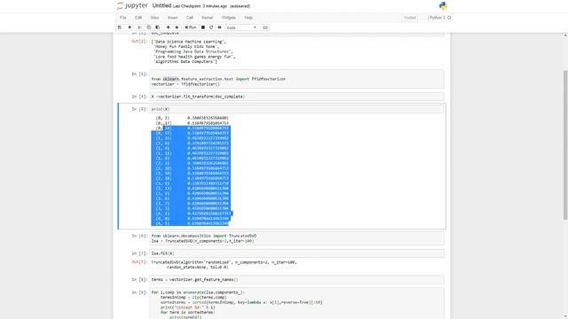Open the View menu
568x319 pixels.
tap(154, 18)
